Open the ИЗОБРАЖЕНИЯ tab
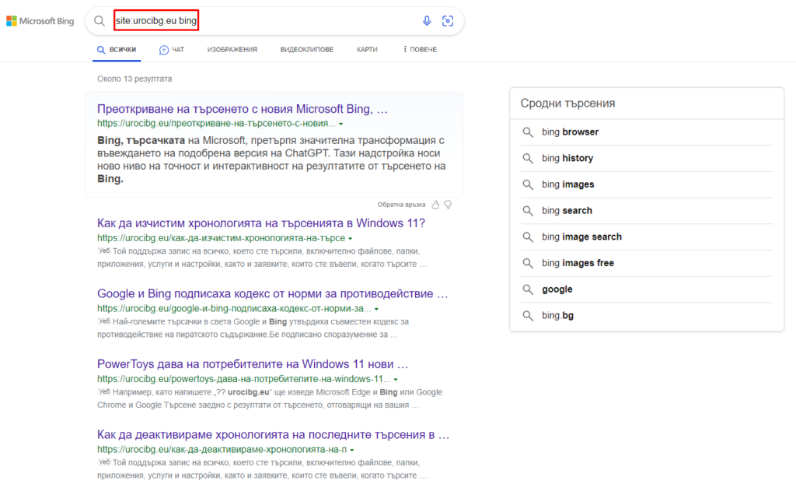Viewport: 796px width, 484px height. point(232,50)
